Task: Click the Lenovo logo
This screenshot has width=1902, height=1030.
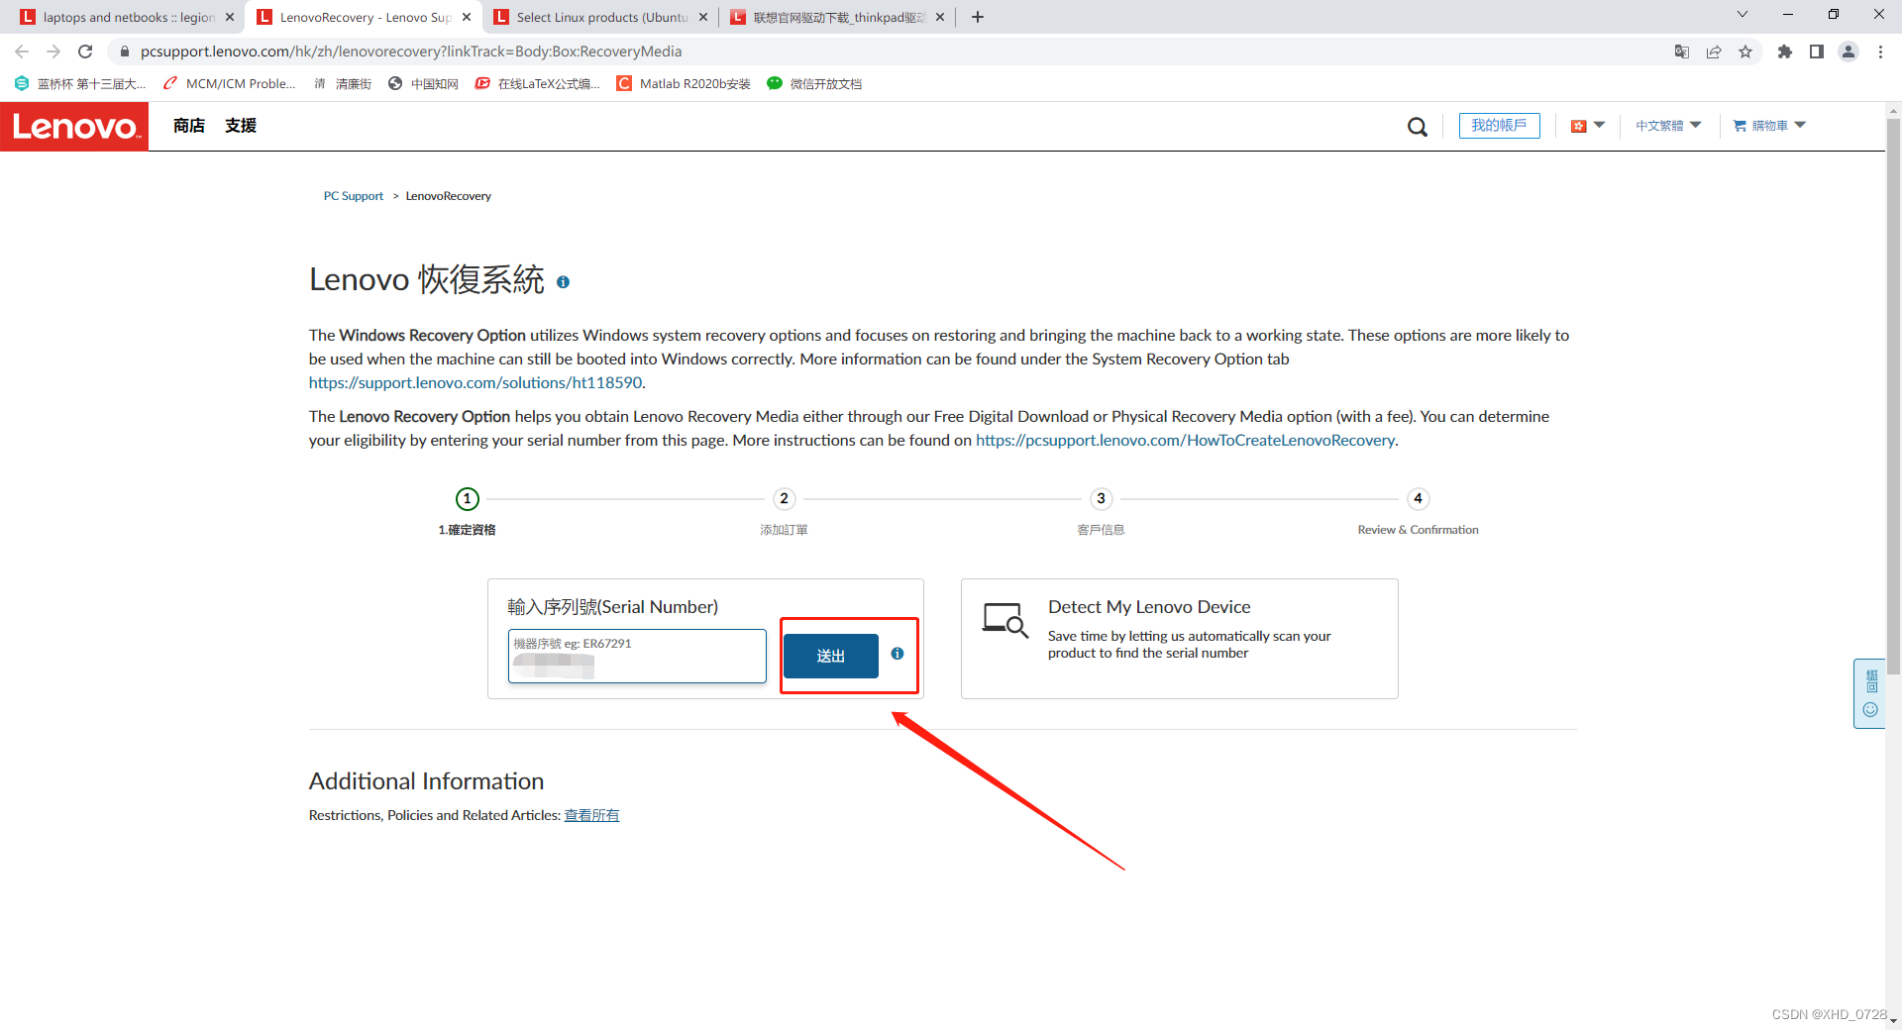Action: coord(74,127)
